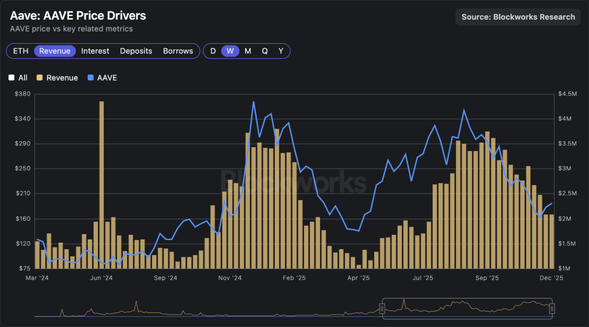Select the ETH metric tab
The height and width of the screenshot is (327, 589).
(21, 51)
